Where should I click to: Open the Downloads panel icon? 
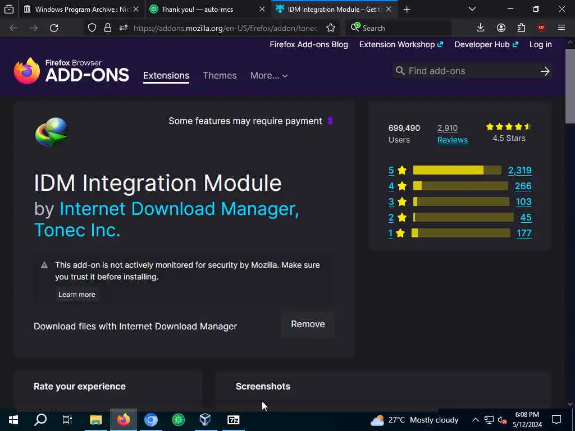point(481,28)
